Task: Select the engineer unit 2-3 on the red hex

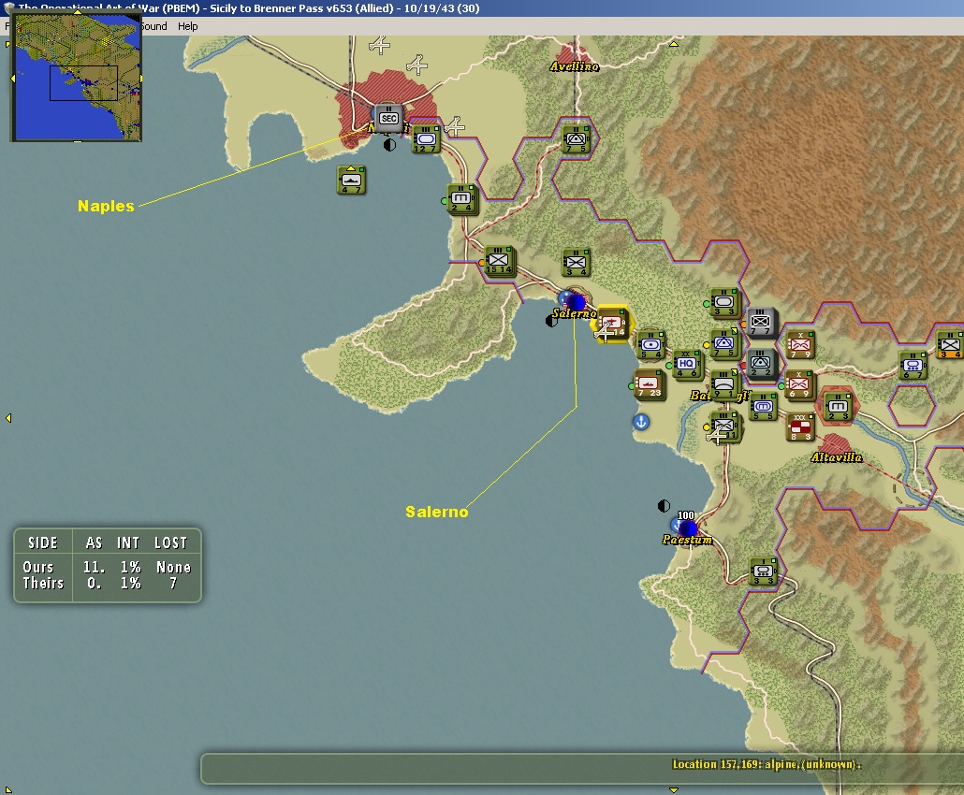Action: click(x=837, y=408)
